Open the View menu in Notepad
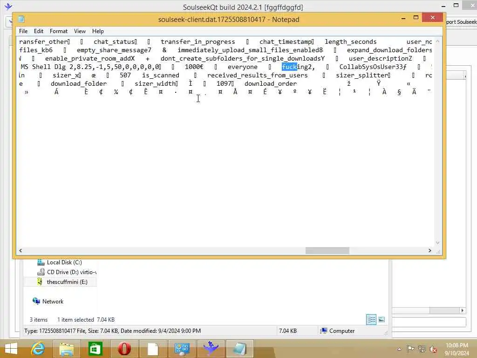This screenshot has width=477, height=358. pyautogui.click(x=80, y=31)
